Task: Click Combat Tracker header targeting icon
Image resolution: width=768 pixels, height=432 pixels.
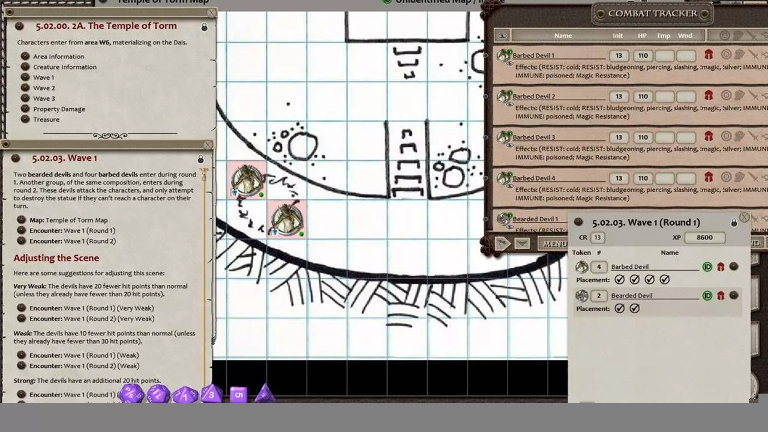Action: click(x=725, y=36)
